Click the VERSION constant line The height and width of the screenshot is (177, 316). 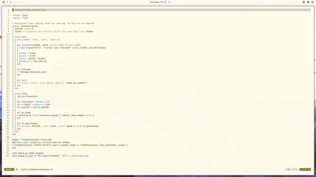click(x=24, y=29)
